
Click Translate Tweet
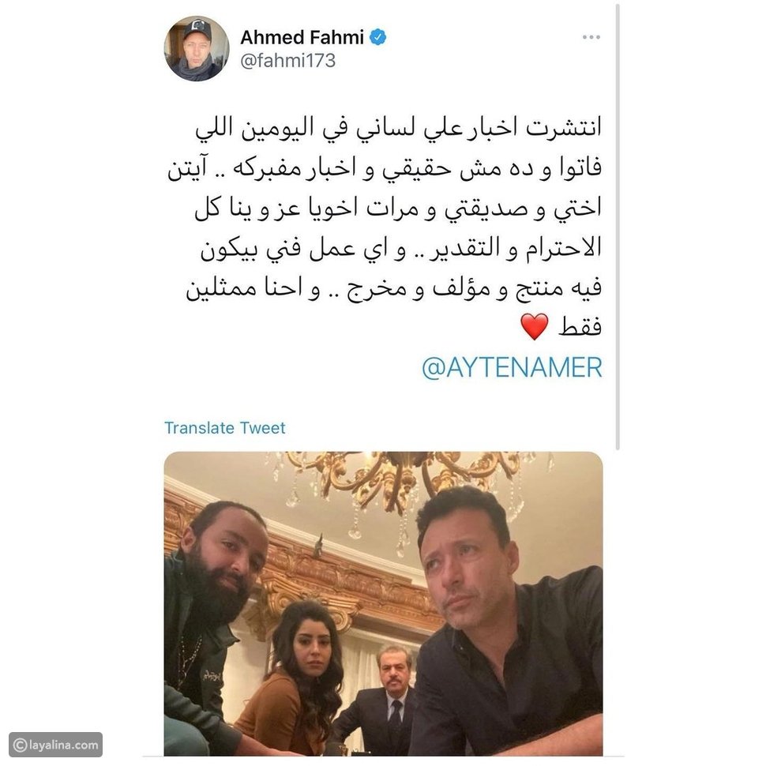(225, 428)
